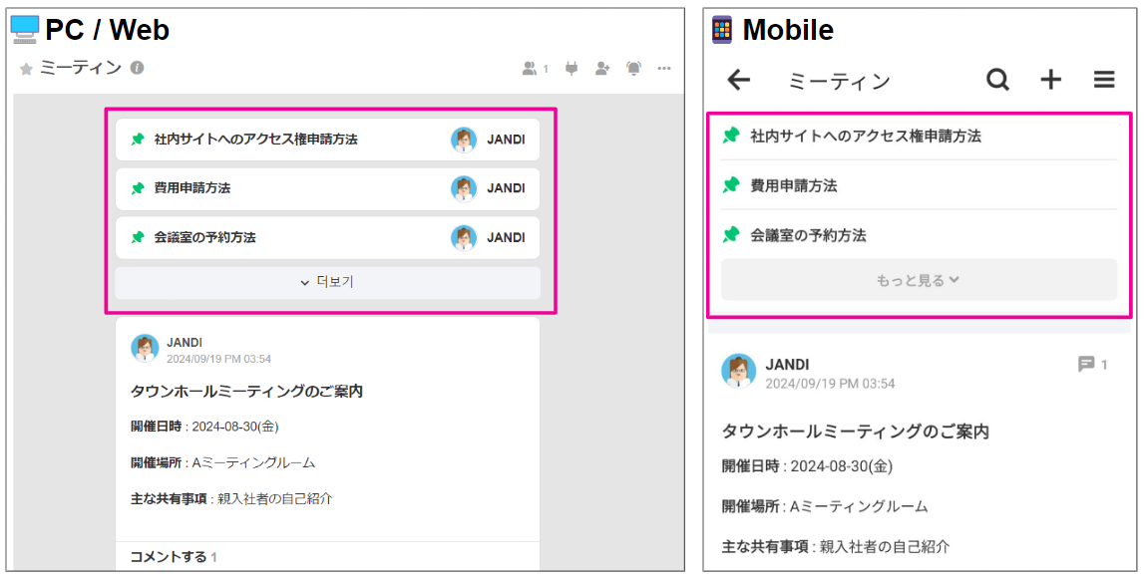Open the hamburger menu in Mobile header
This screenshot has height=578, width=1145.
(x=1104, y=80)
